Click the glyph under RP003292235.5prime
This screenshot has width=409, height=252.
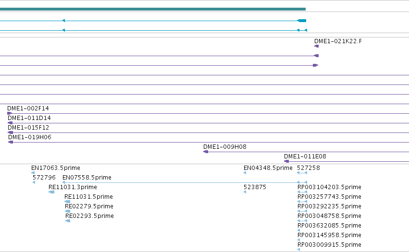click(302, 211)
